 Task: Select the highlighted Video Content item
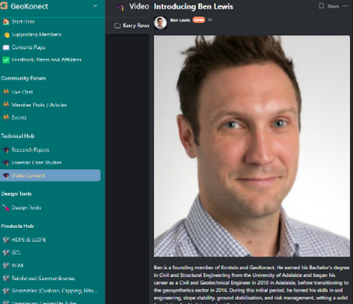coord(50,175)
